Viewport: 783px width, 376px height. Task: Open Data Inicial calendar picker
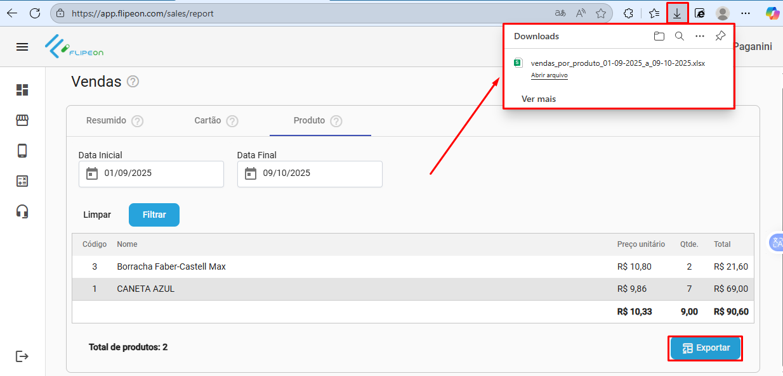[x=92, y=173]
